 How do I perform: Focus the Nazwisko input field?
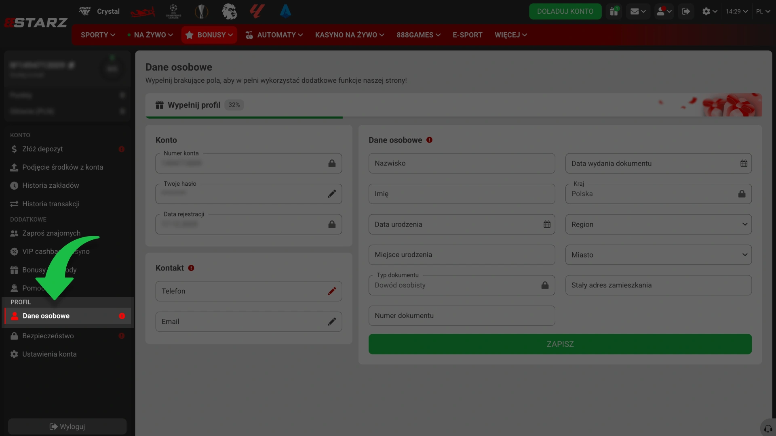[462, 163]
